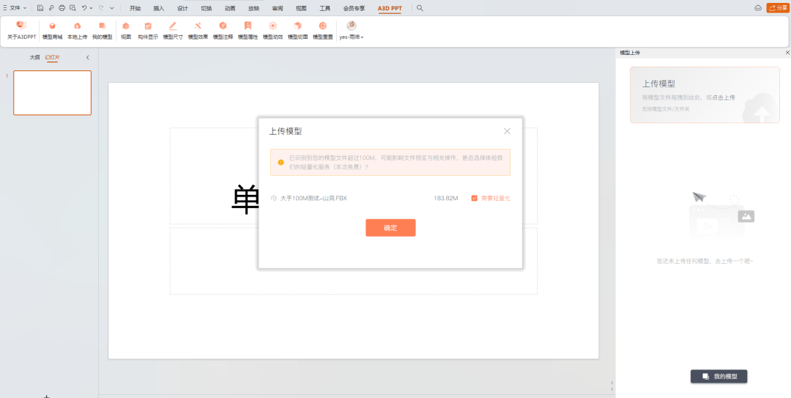This screenshot has width=791, height=398.
Task: Expand the undo history dropdown arrow
Action: [x=91, y=8]
